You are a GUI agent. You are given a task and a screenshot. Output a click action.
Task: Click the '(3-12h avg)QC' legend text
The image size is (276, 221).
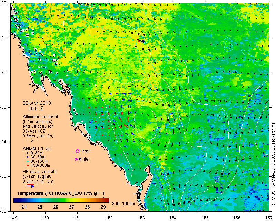coord(37,176)
